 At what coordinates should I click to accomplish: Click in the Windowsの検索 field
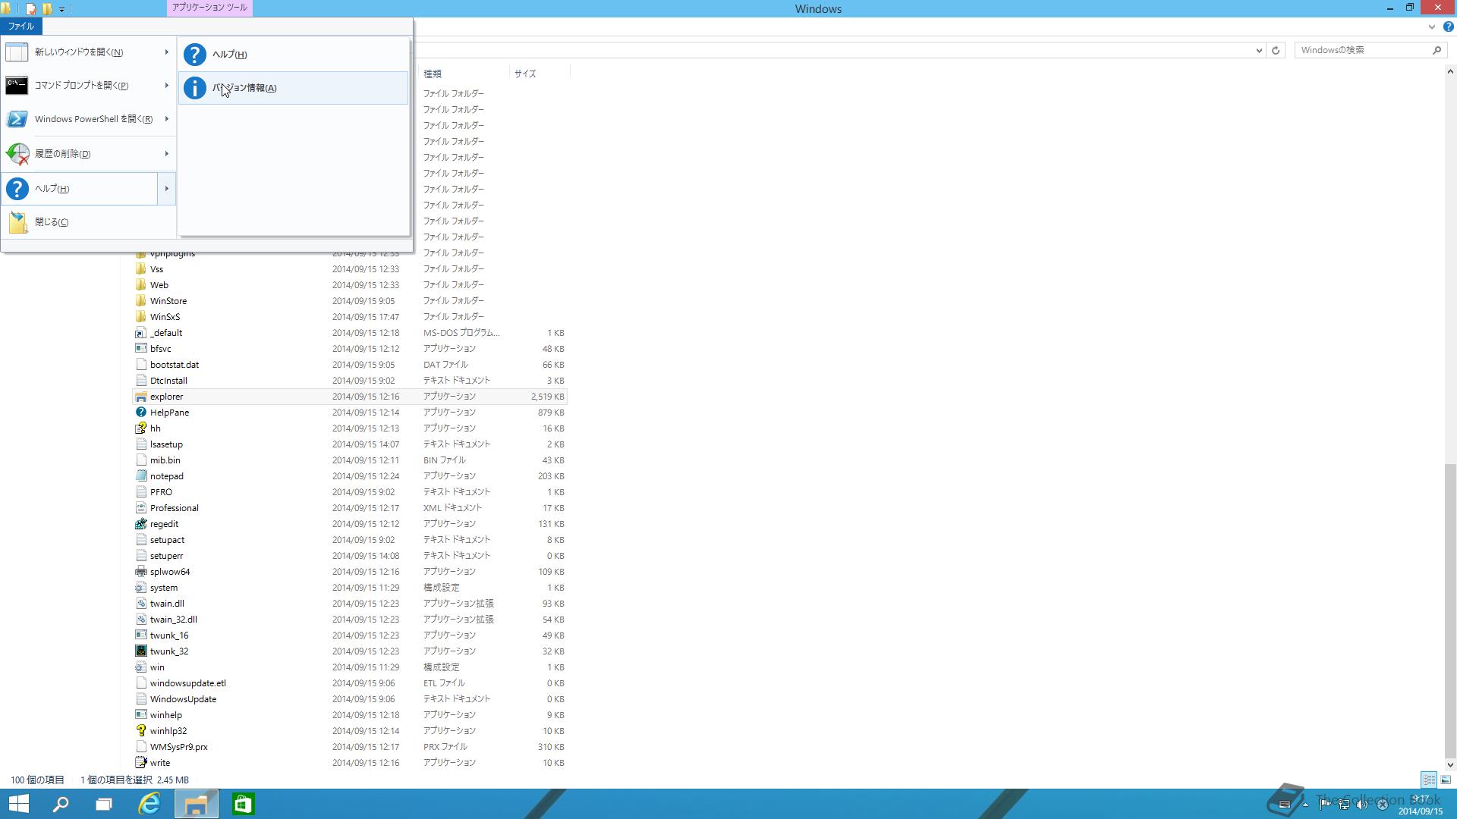1362,50
